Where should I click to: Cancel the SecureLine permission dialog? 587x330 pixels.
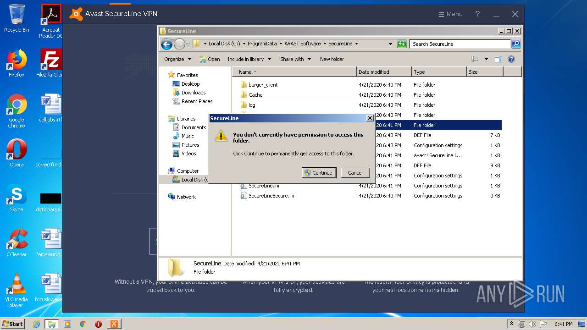pyautogui.click(x=355, y=173)
